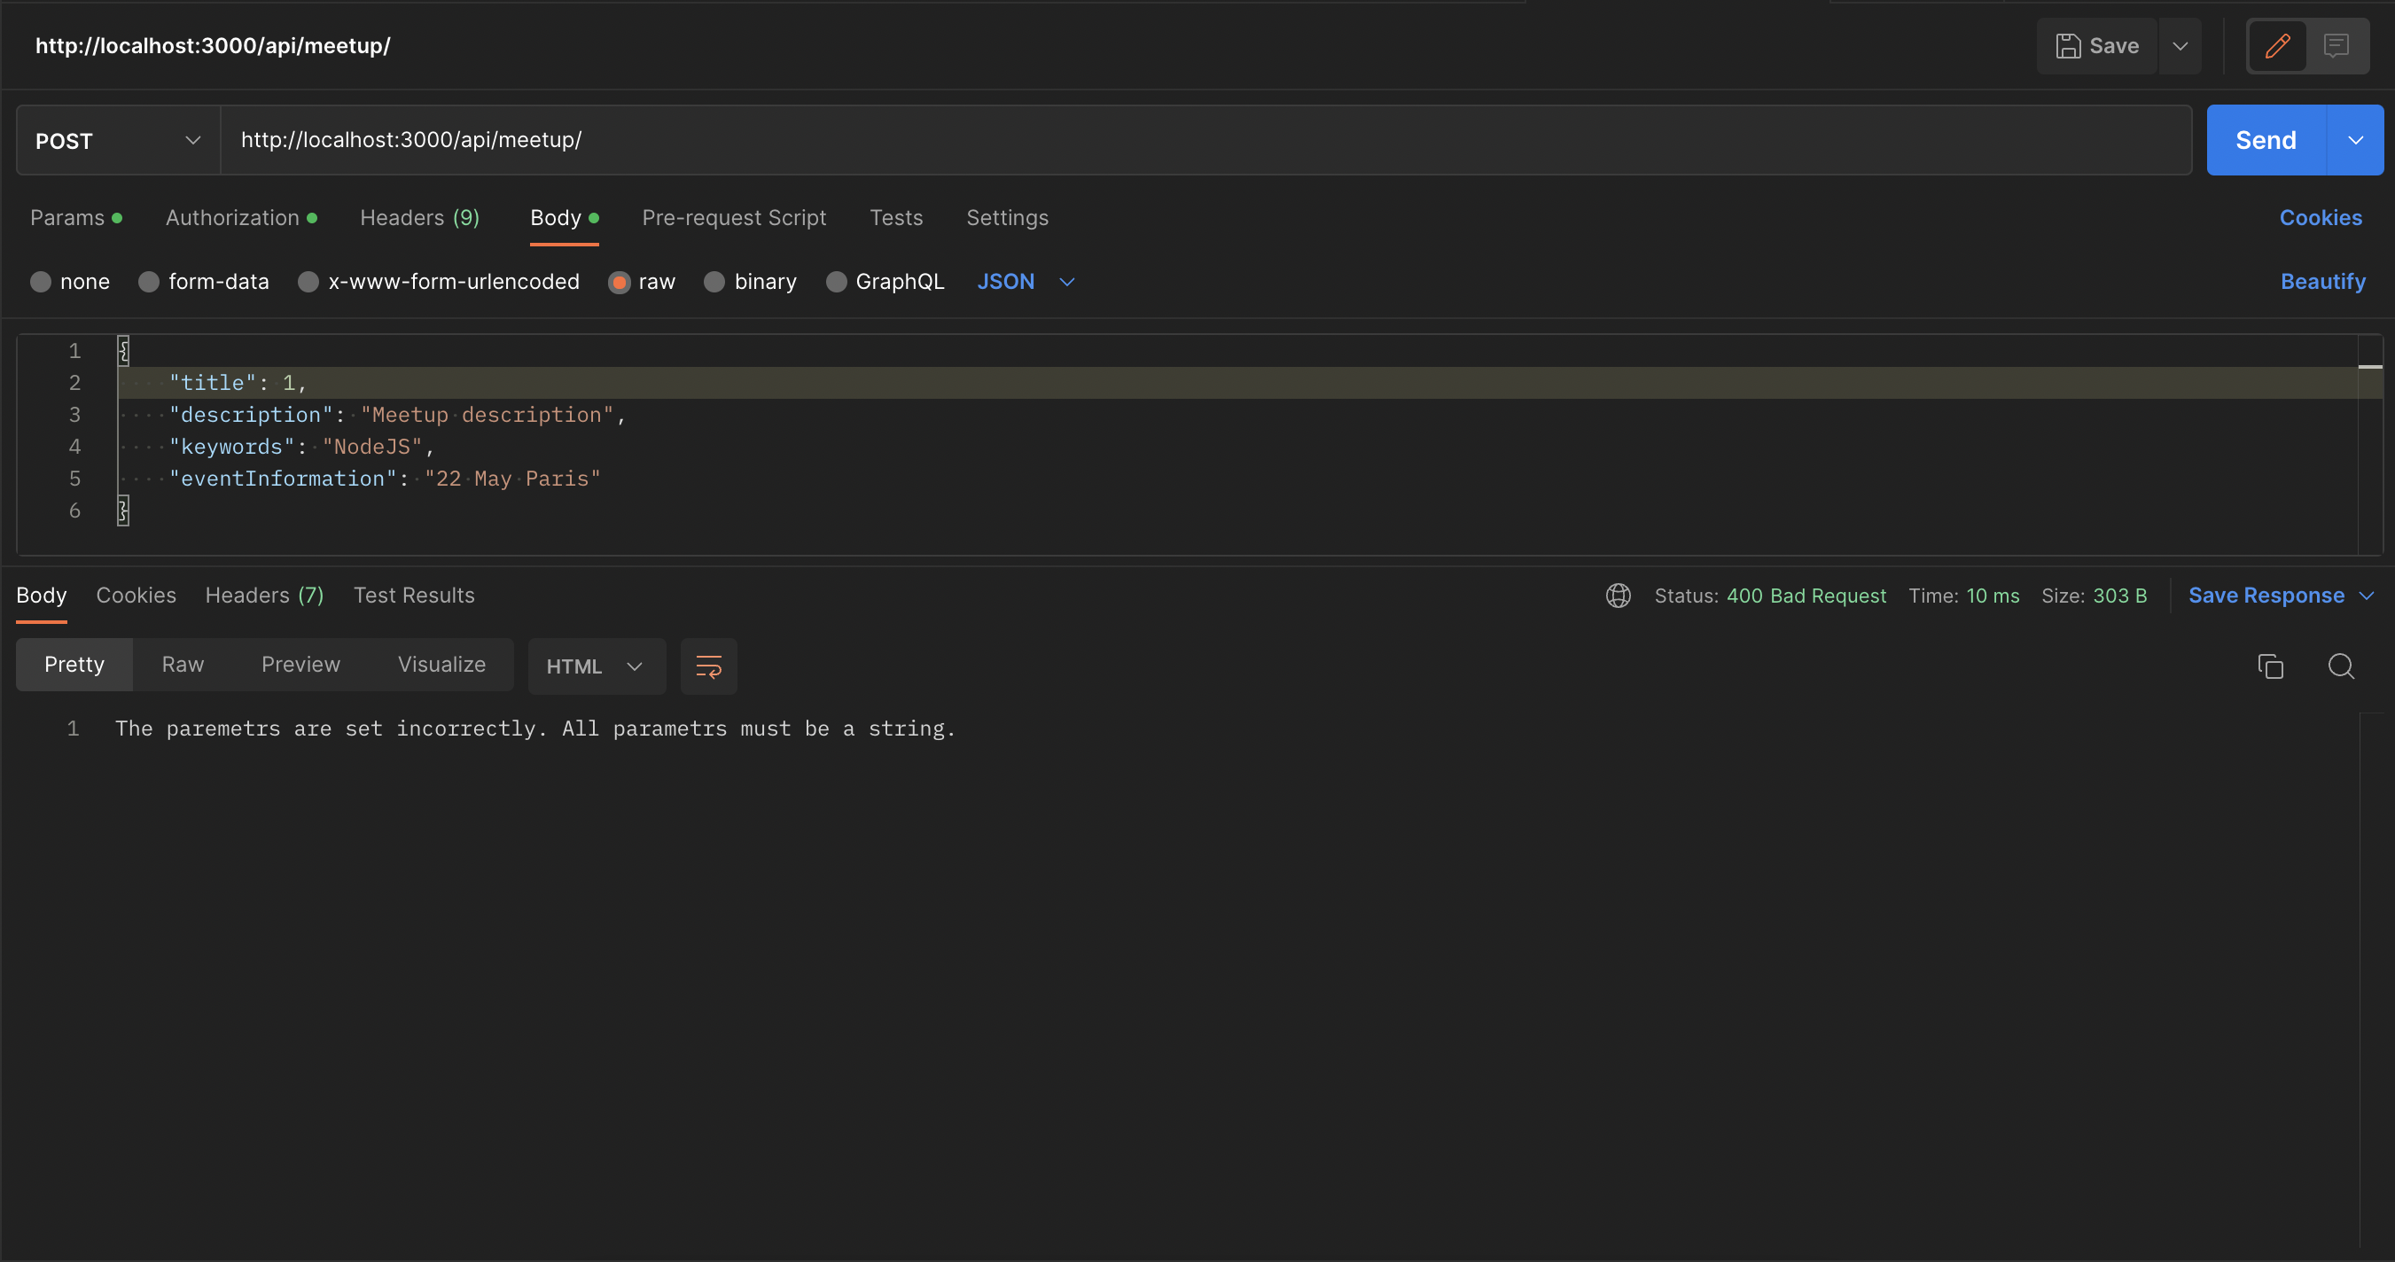Select the pencil edit icon near Save
2395x1262 pixels.
pyautogui.click(x=2278, y=45)
